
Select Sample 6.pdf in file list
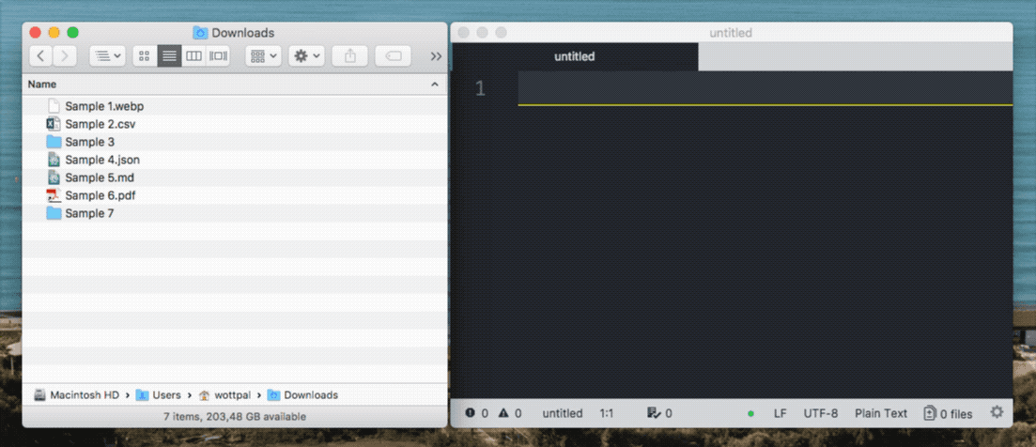pyautogui.click(x=101, y=195)
